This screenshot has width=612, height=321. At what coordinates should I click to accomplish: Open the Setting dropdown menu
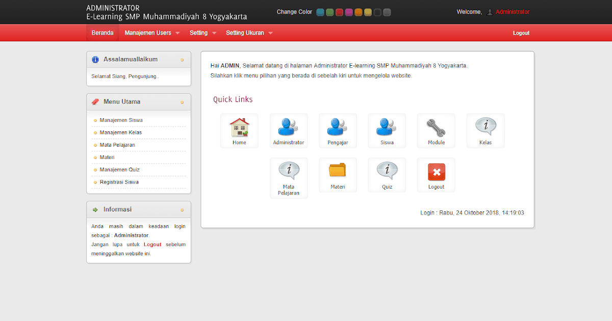point(199,32)
